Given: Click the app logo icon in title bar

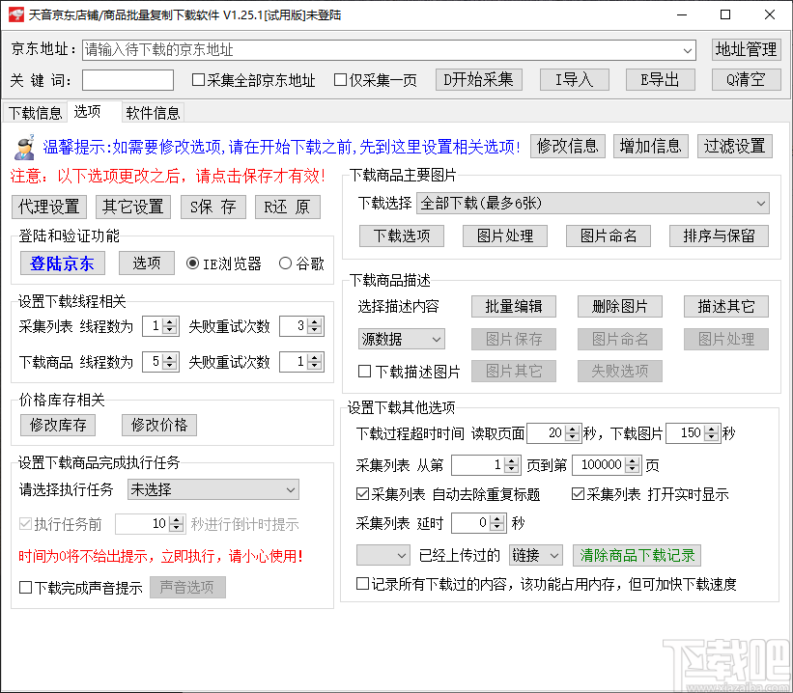Looking at the screenshot, I should click(15, 14).
